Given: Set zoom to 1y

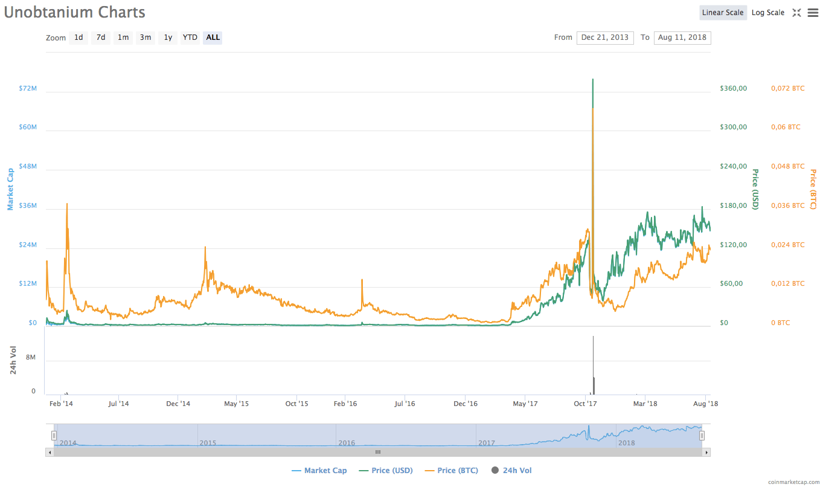Looking at the screenshot, I should click(168, 37).
